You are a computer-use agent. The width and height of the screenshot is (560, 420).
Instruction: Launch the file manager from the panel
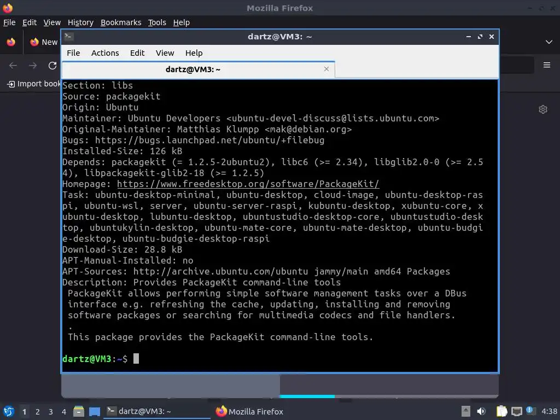pyautogui.click(x=79, y=411)
